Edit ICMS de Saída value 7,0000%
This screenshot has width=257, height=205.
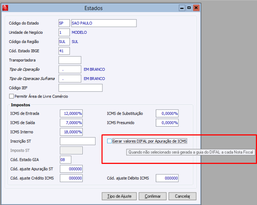click(71, 123)
